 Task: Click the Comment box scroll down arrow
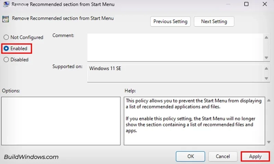coord(267,57)
